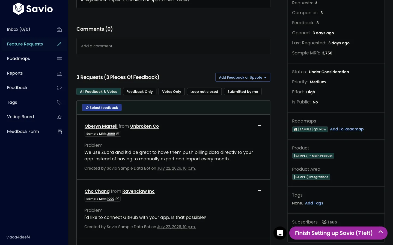
Task: Filter by Submitted by me
Action: pyautogui.click(x=243, y=92)
